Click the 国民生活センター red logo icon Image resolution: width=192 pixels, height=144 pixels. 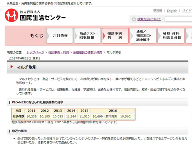coord(11,15)
